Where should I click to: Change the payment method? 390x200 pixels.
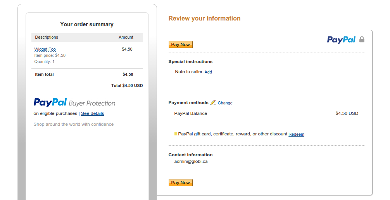click(x=225, y=103)
